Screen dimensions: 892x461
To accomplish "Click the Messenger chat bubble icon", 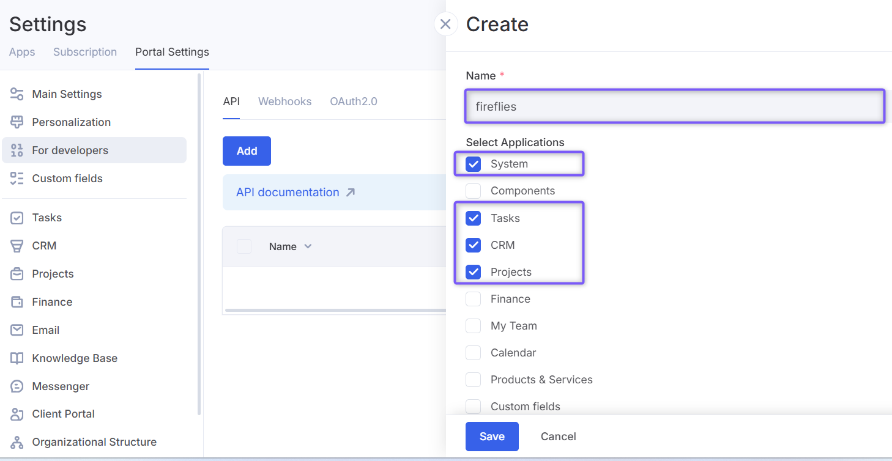I will [17, 386].
